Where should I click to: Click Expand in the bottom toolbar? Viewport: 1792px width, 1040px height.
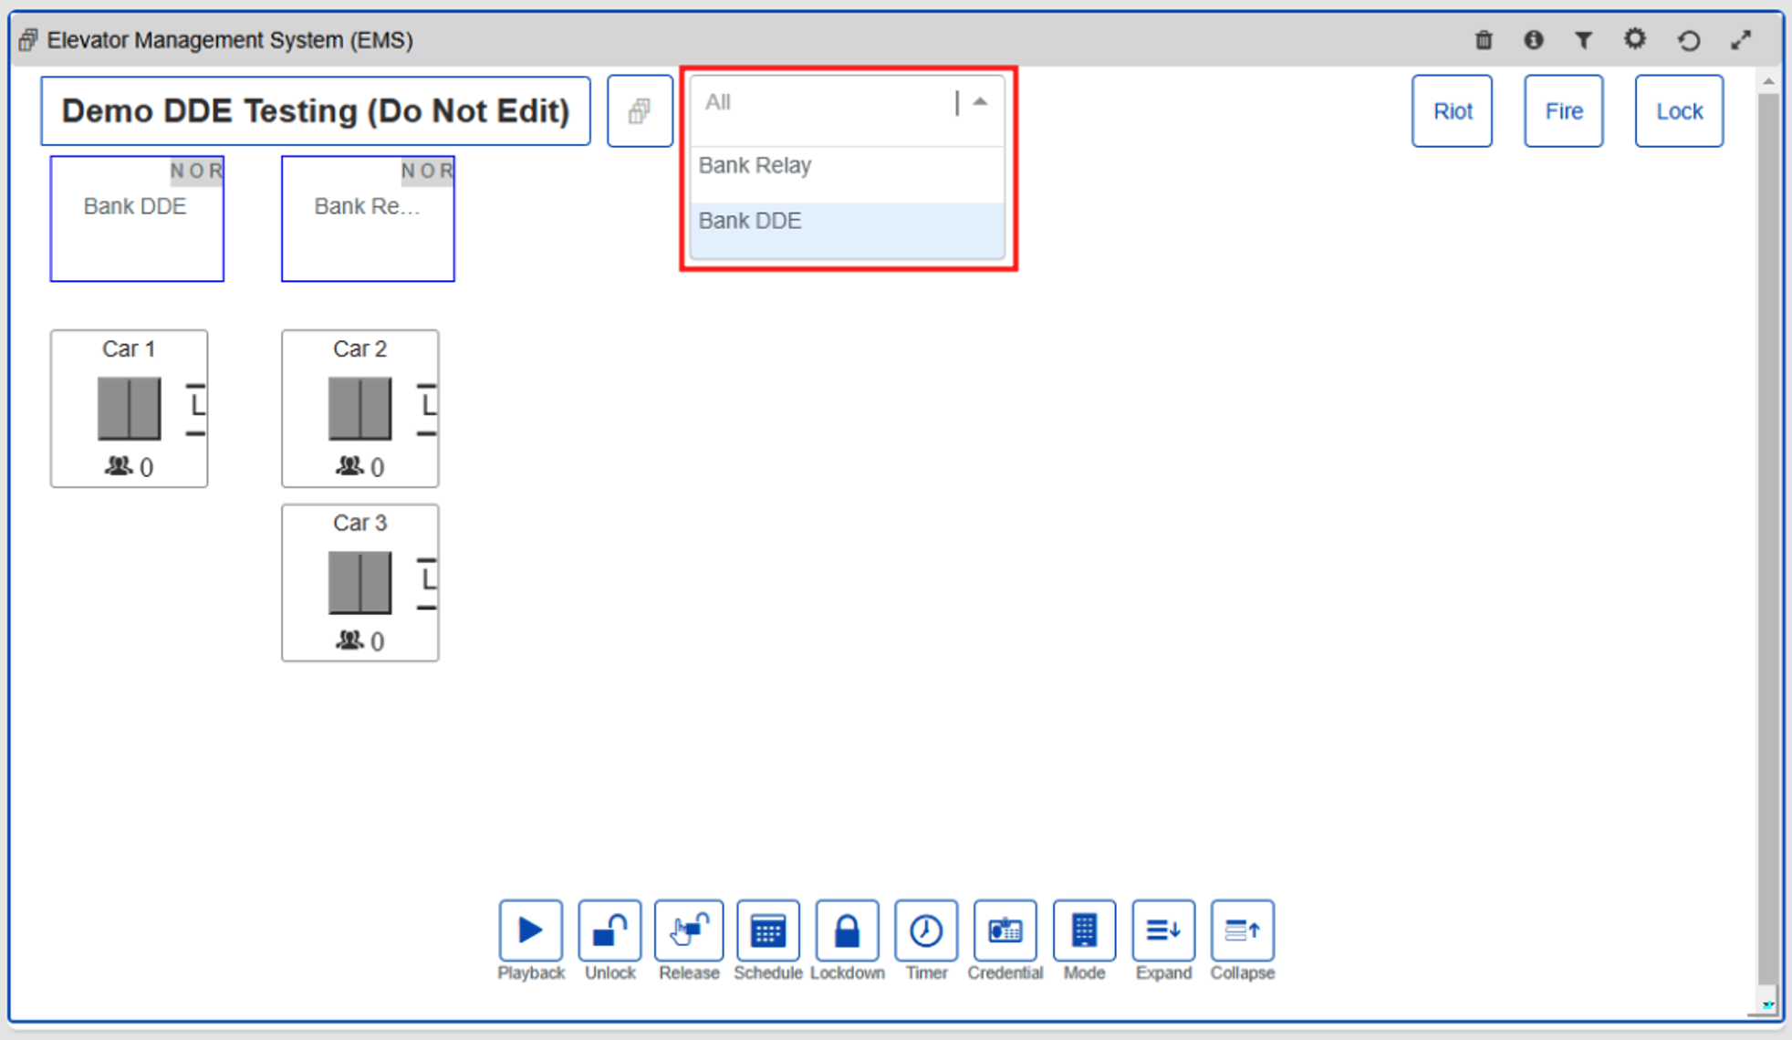coord(1162,931)
